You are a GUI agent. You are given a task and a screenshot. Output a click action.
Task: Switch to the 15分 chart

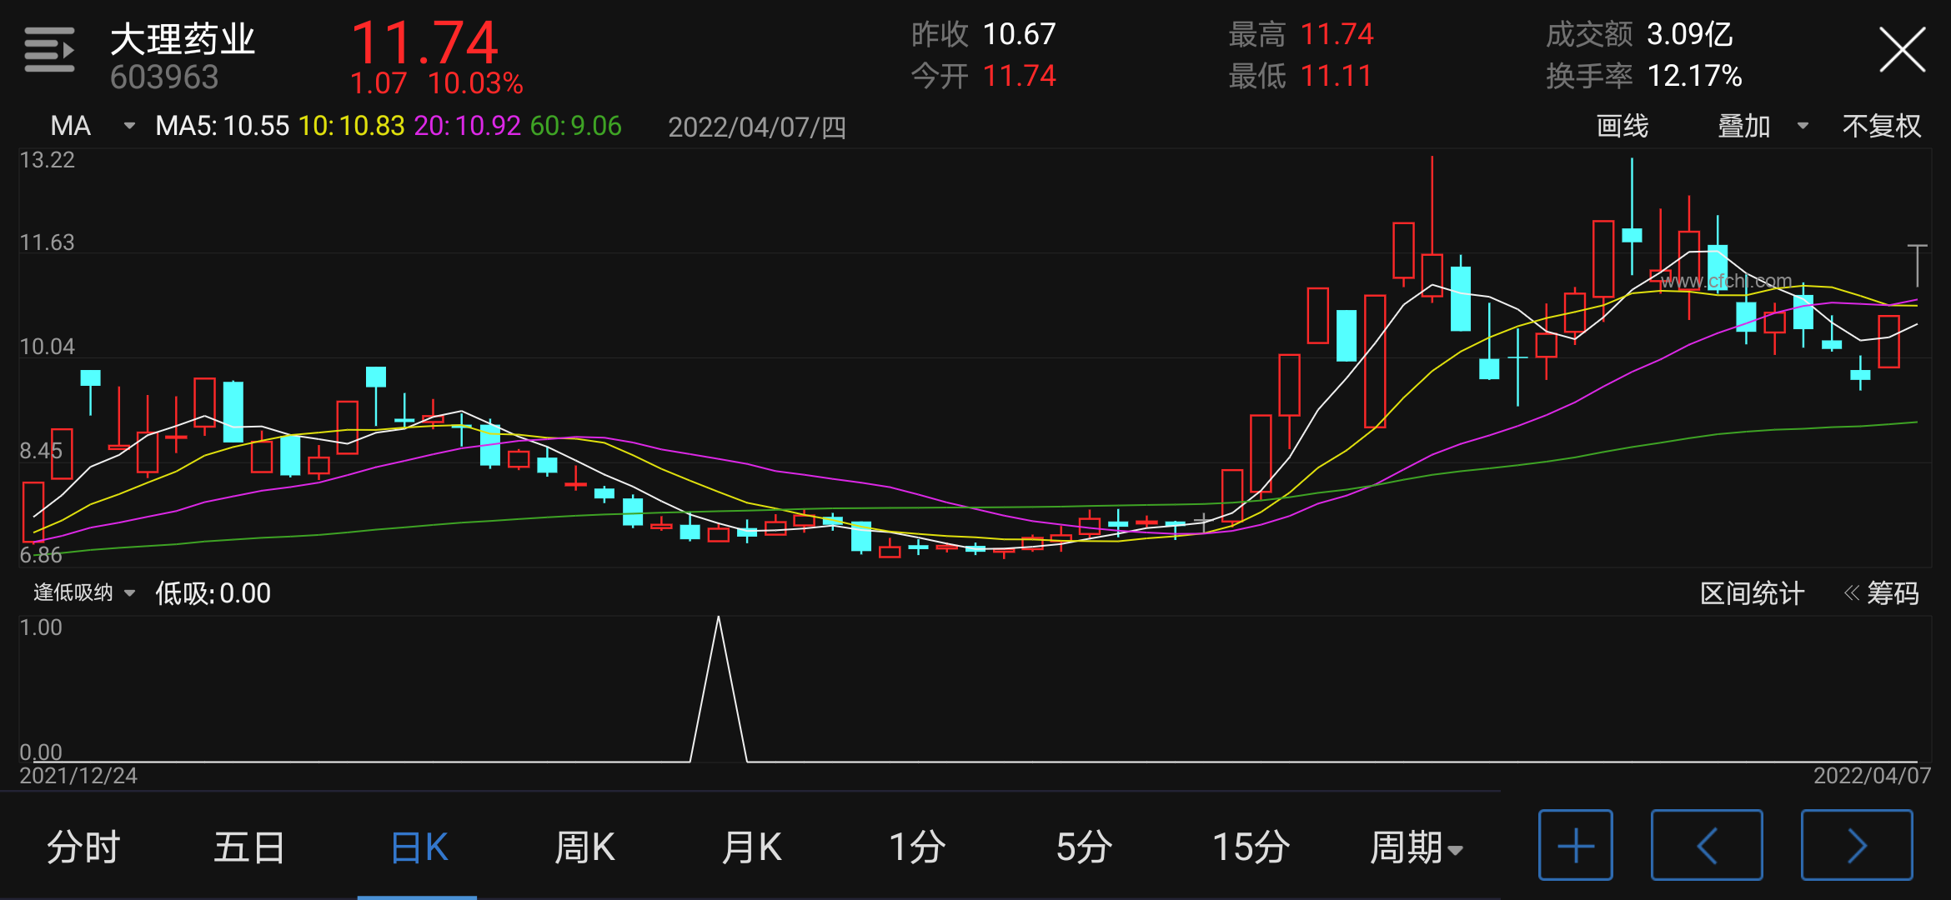coord(1251,847)
